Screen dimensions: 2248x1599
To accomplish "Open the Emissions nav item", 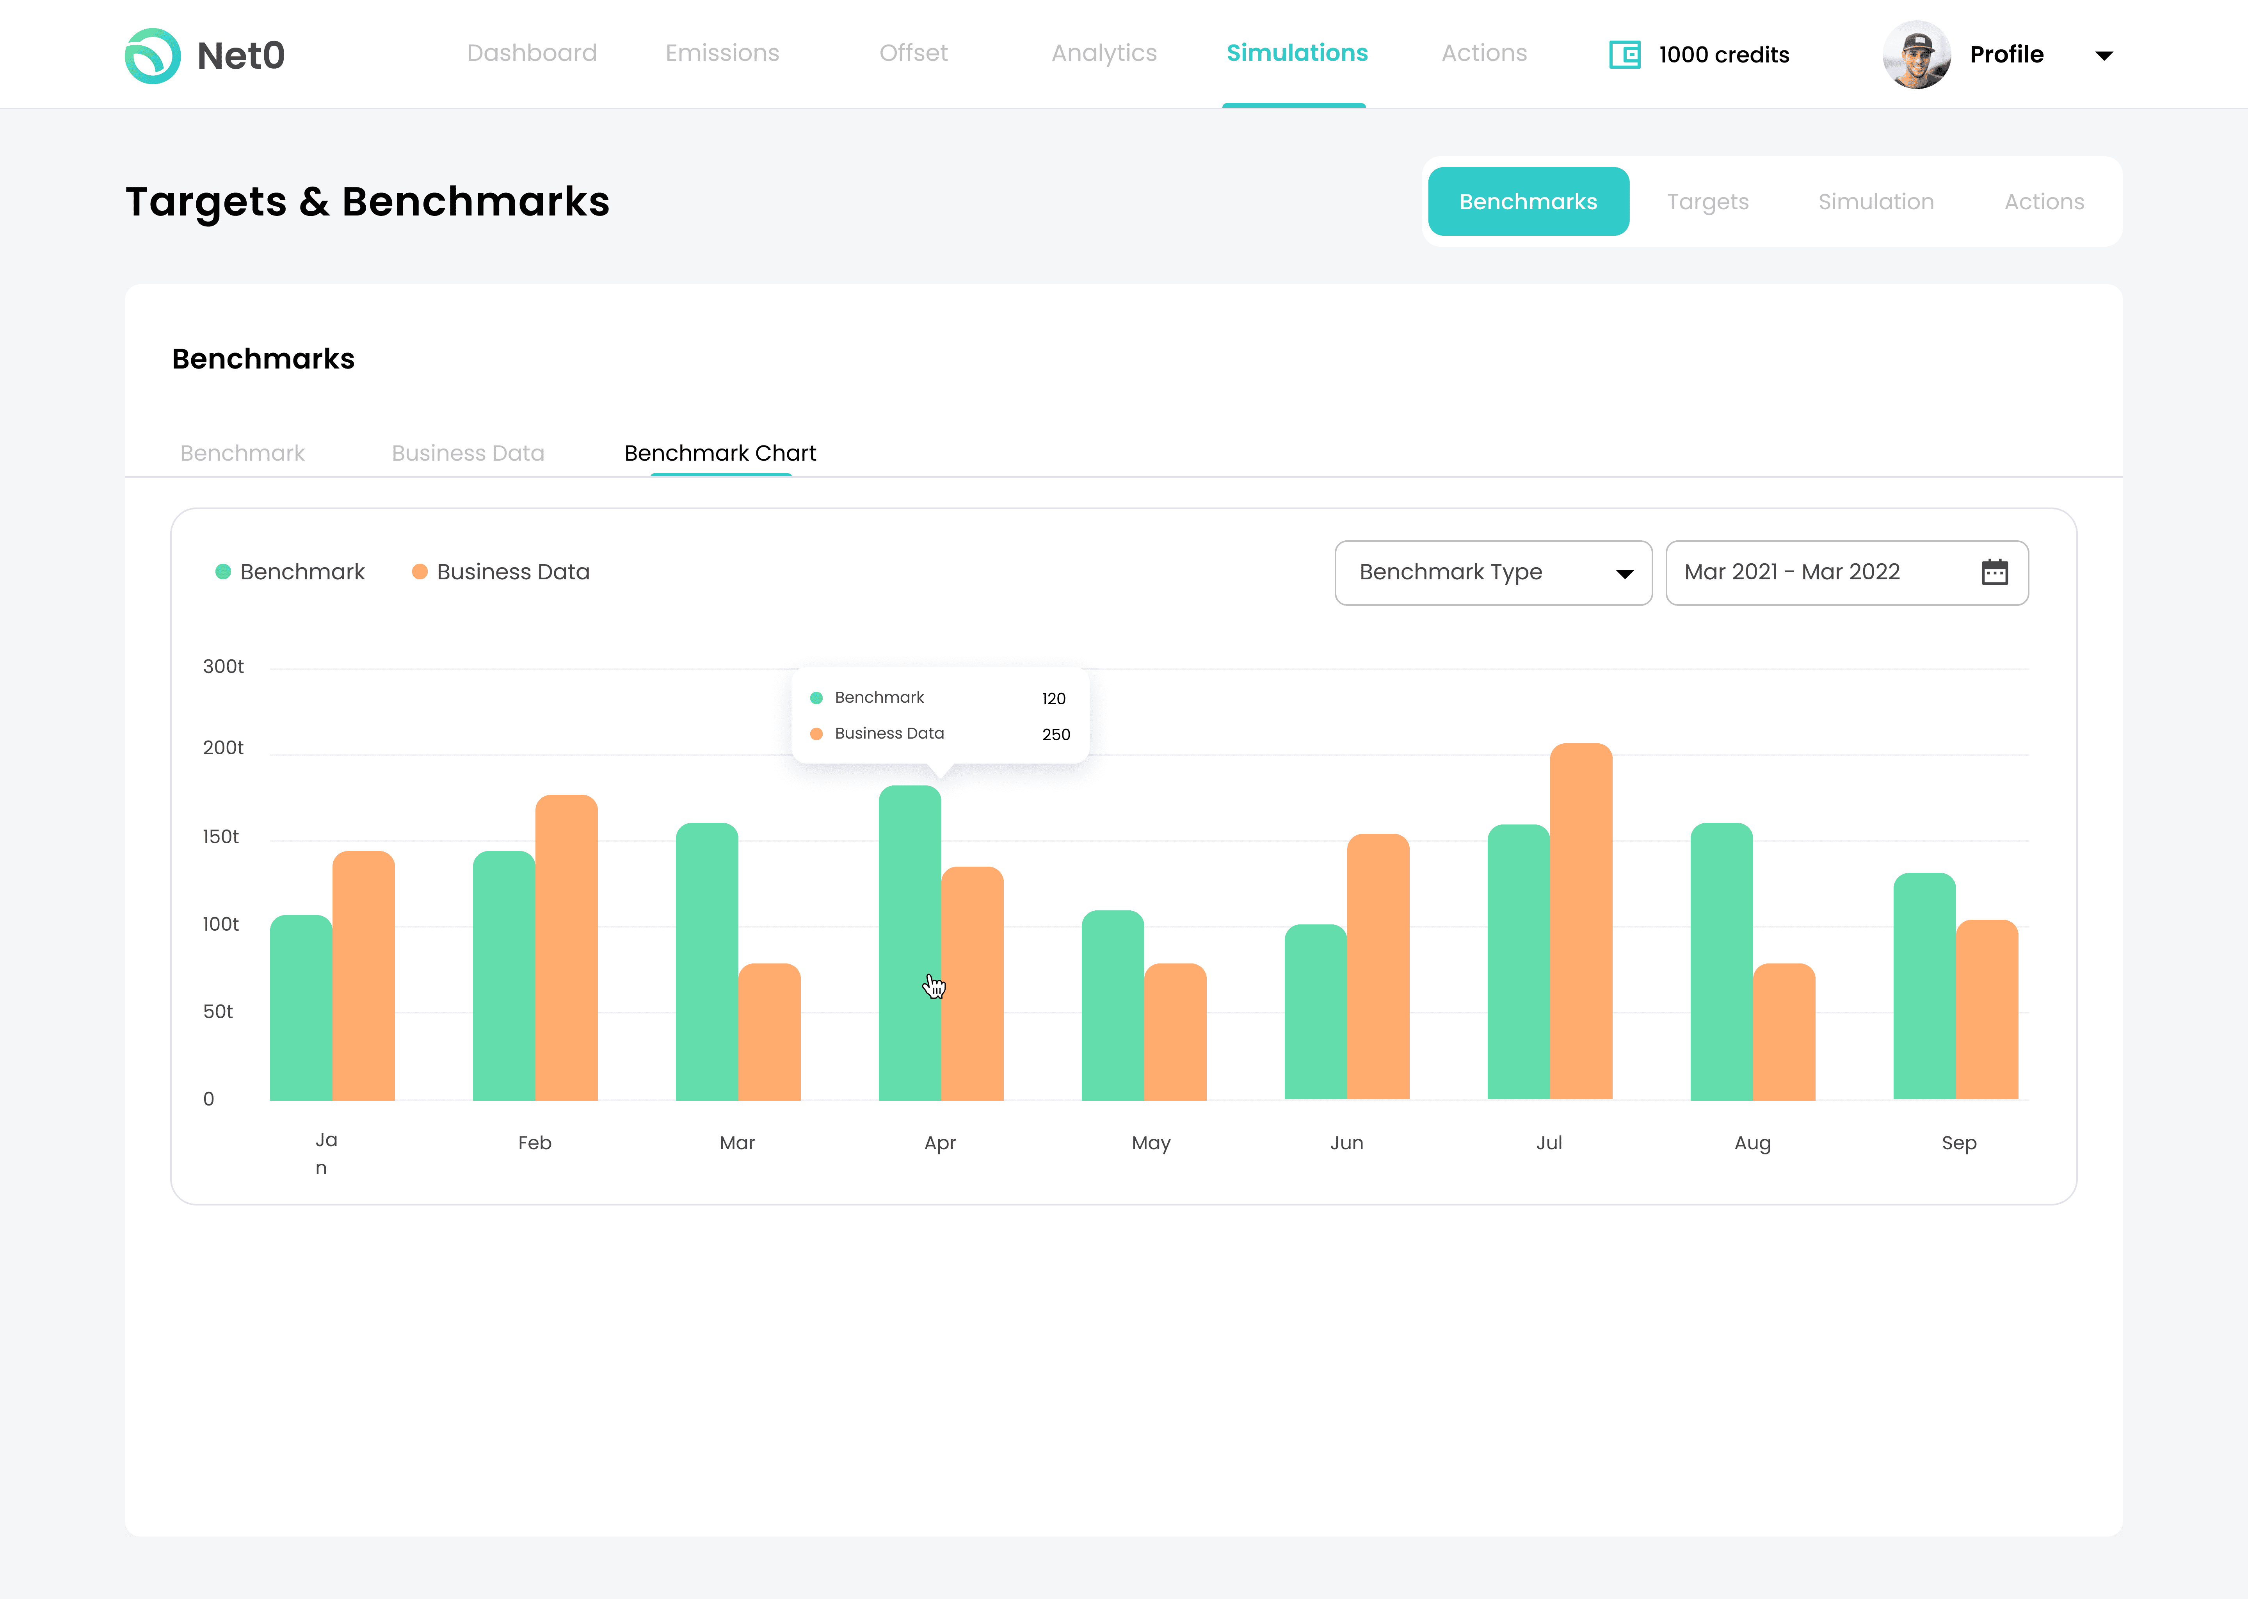I will coord(722,53).
